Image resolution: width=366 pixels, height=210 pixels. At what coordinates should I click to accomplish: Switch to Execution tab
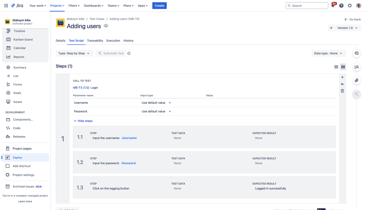(113, 40)
